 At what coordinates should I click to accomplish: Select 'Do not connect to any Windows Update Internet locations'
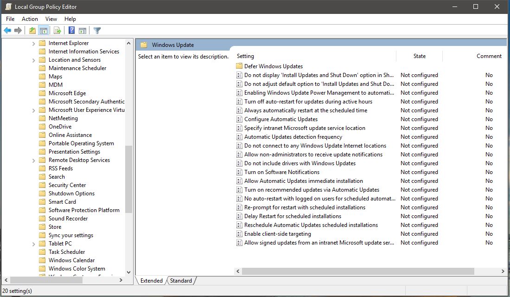pyautogui.click(x=315, y=146)
